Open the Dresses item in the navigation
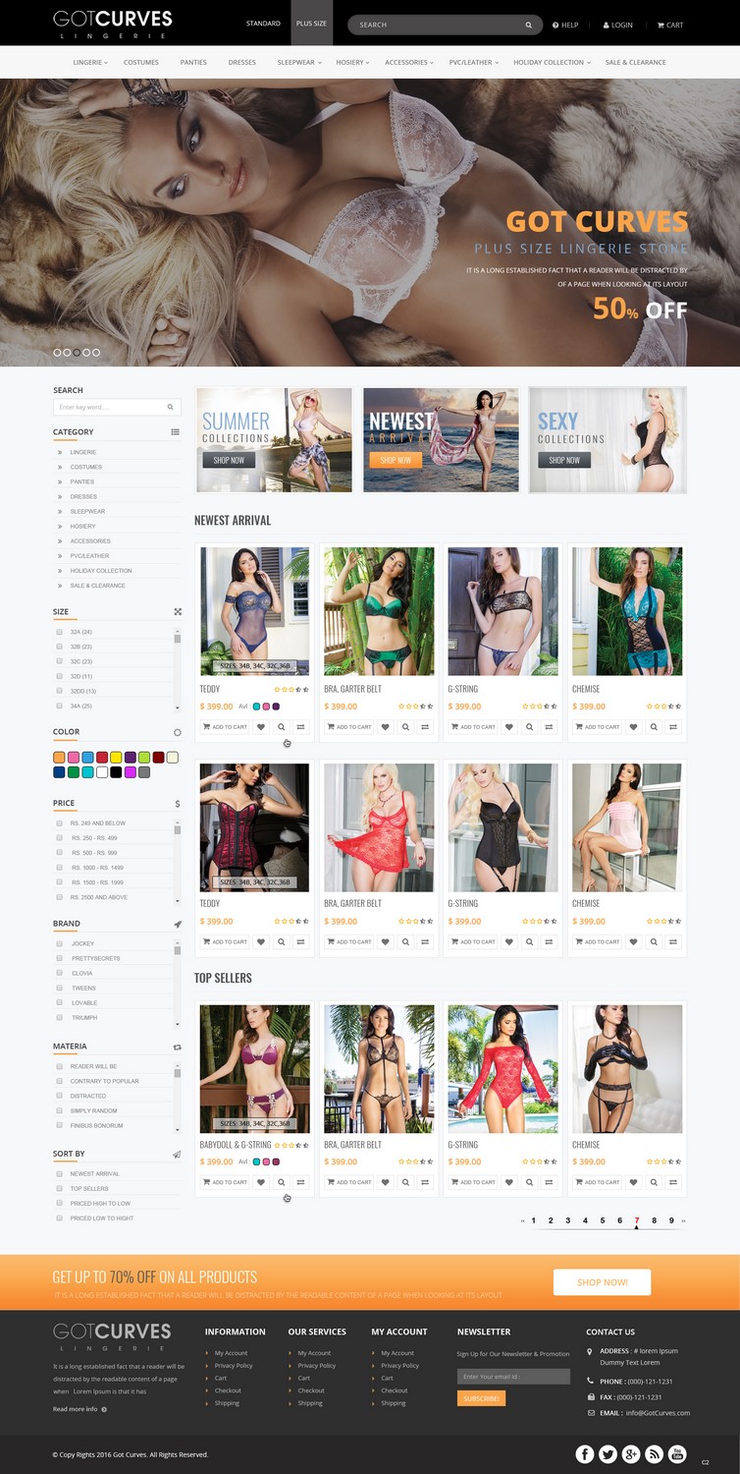 click(242, 62)
